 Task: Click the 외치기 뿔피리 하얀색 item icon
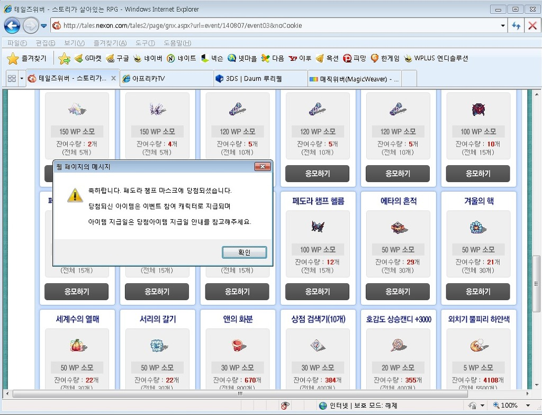tap(478, 345)
